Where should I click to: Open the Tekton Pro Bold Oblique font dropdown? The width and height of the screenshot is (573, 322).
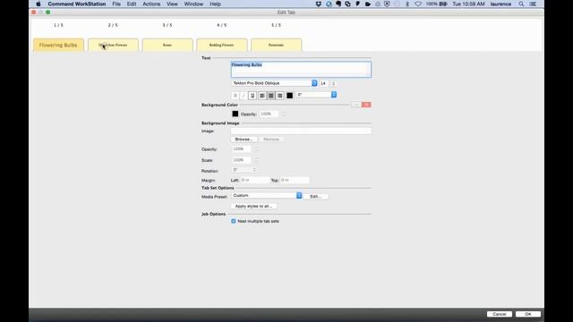[275, 83]
